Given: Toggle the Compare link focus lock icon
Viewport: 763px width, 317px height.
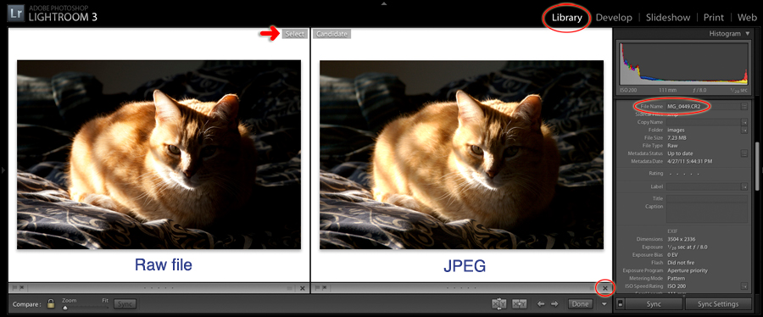Looking at the screenshot, I should [50, 304].
